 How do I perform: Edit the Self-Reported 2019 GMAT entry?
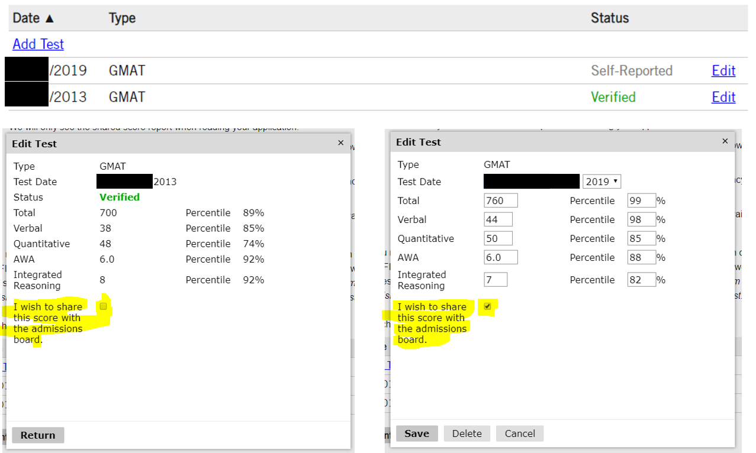pyautogui.click(x=723, y=71)
